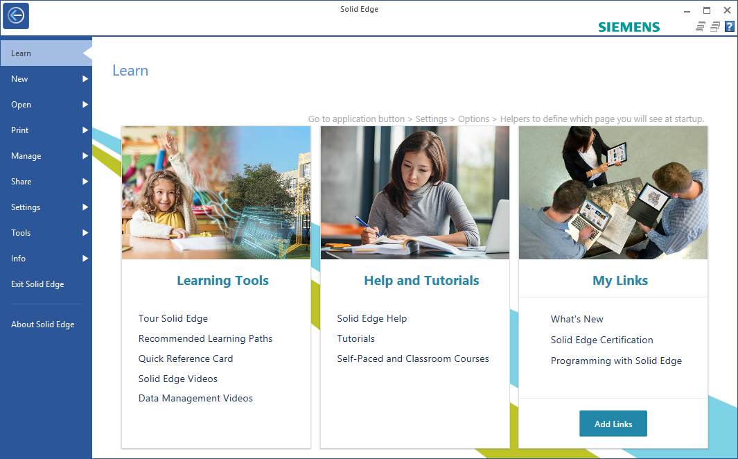Click the Learning Tools schoolgirl image
This screenshot has width=738, height=459.
point(216,192)
